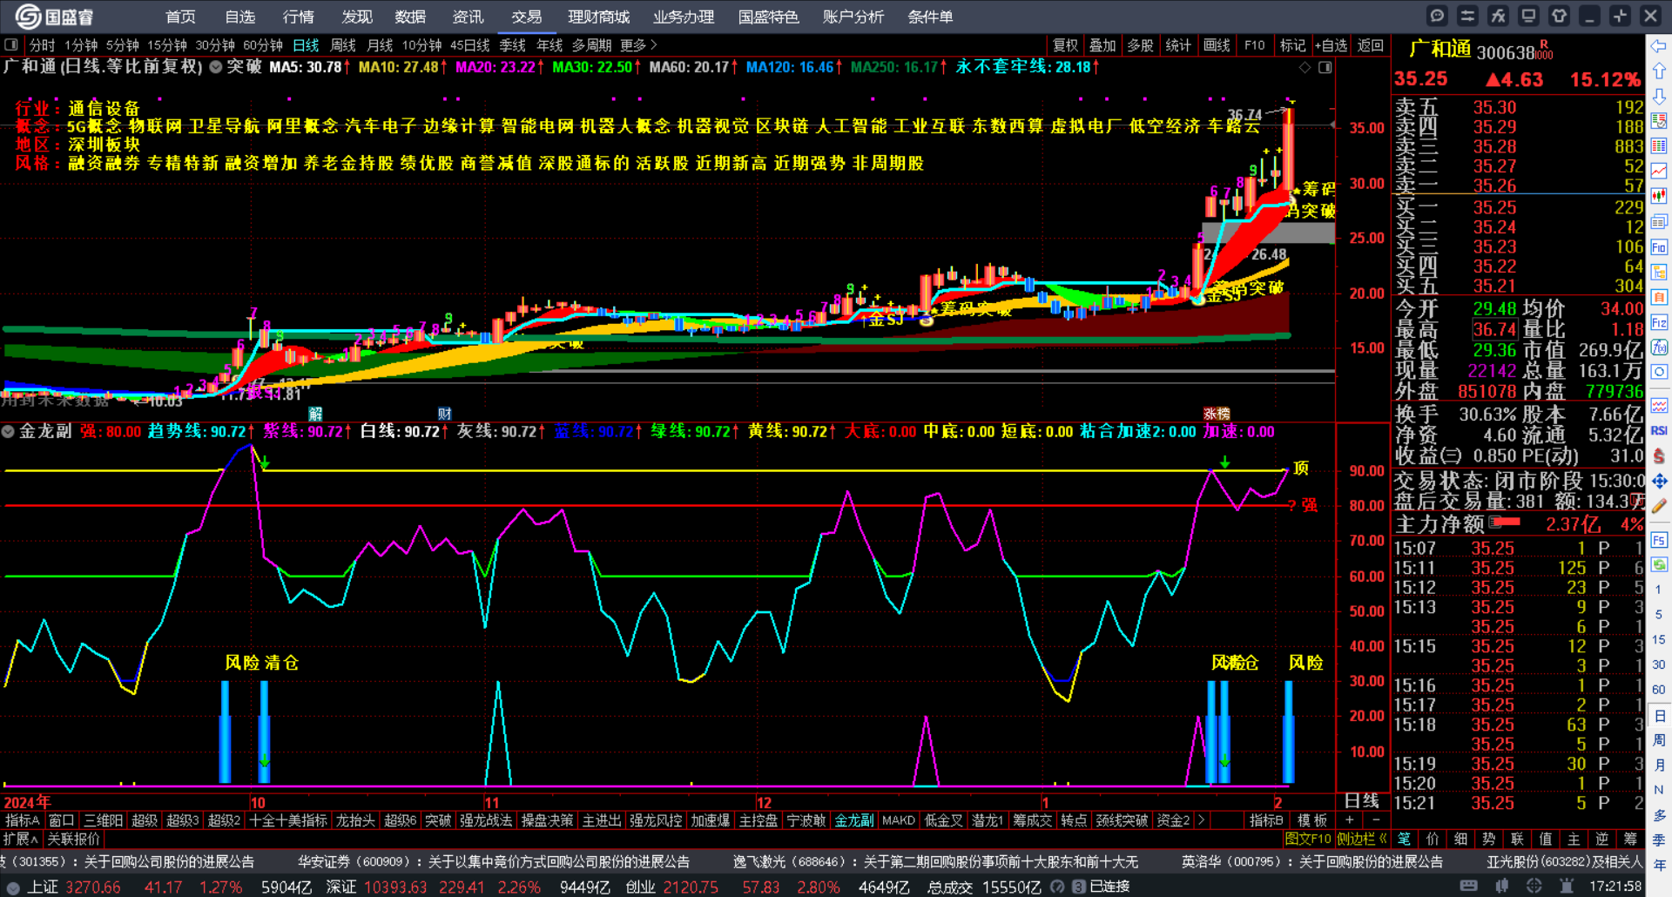Open the F5 icon in right sidebar
Screen dimensions: 1672x897
coord(1659,540)
